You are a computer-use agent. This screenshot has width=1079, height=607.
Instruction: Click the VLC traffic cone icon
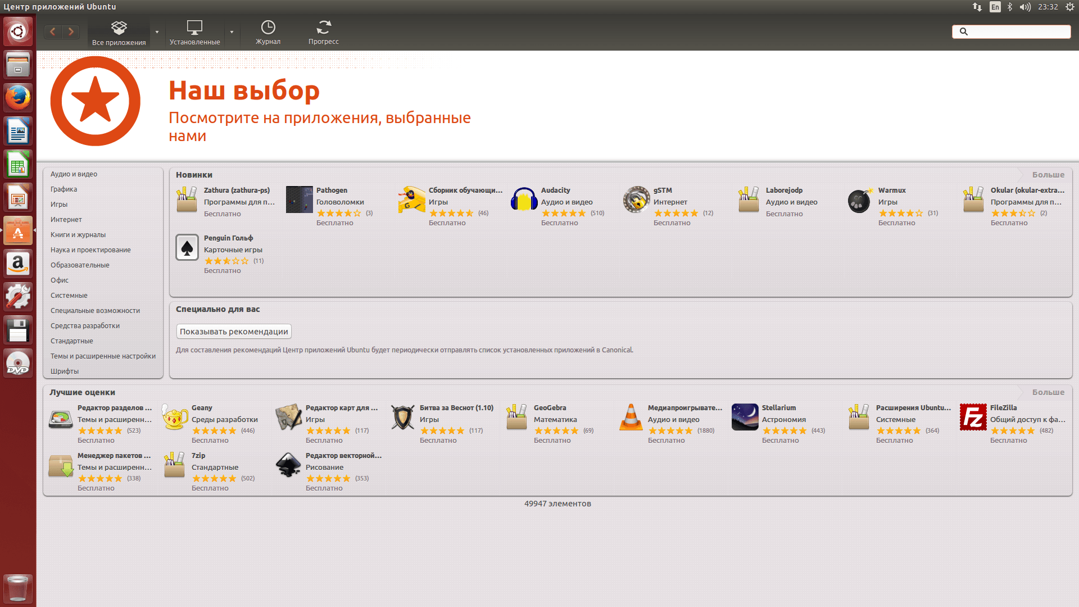[x=631, y=417]
